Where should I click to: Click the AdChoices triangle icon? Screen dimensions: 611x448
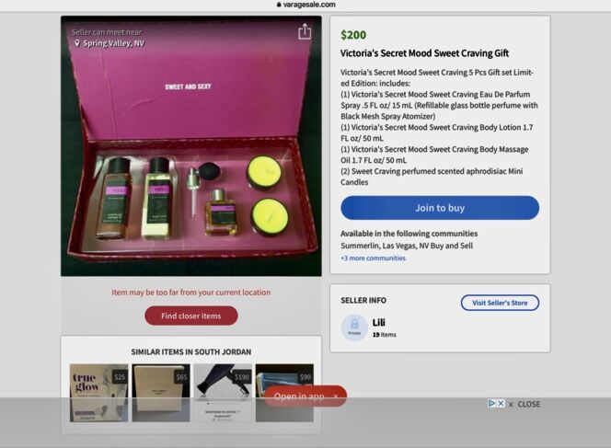491,404
